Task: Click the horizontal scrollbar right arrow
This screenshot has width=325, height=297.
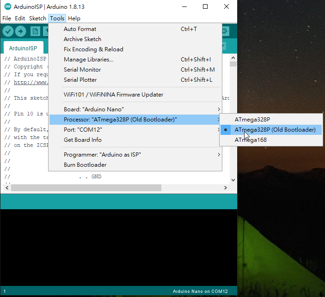Action: click(x=225, y=188)
